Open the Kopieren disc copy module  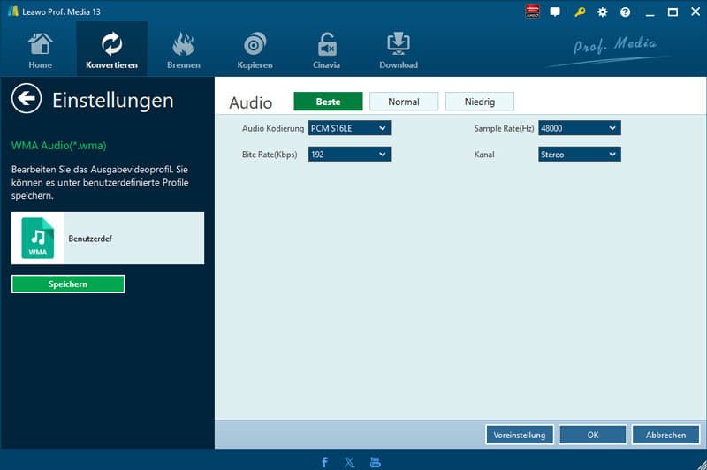[x=255, y=50]
